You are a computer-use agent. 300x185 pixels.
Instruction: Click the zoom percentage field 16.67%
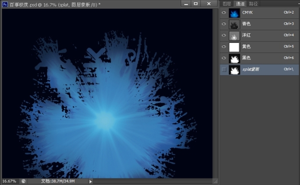(x=9, y=181)
